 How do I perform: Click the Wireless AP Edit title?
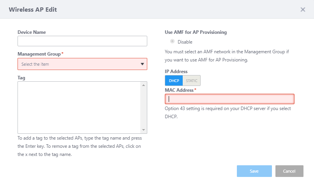coord(33,10)
